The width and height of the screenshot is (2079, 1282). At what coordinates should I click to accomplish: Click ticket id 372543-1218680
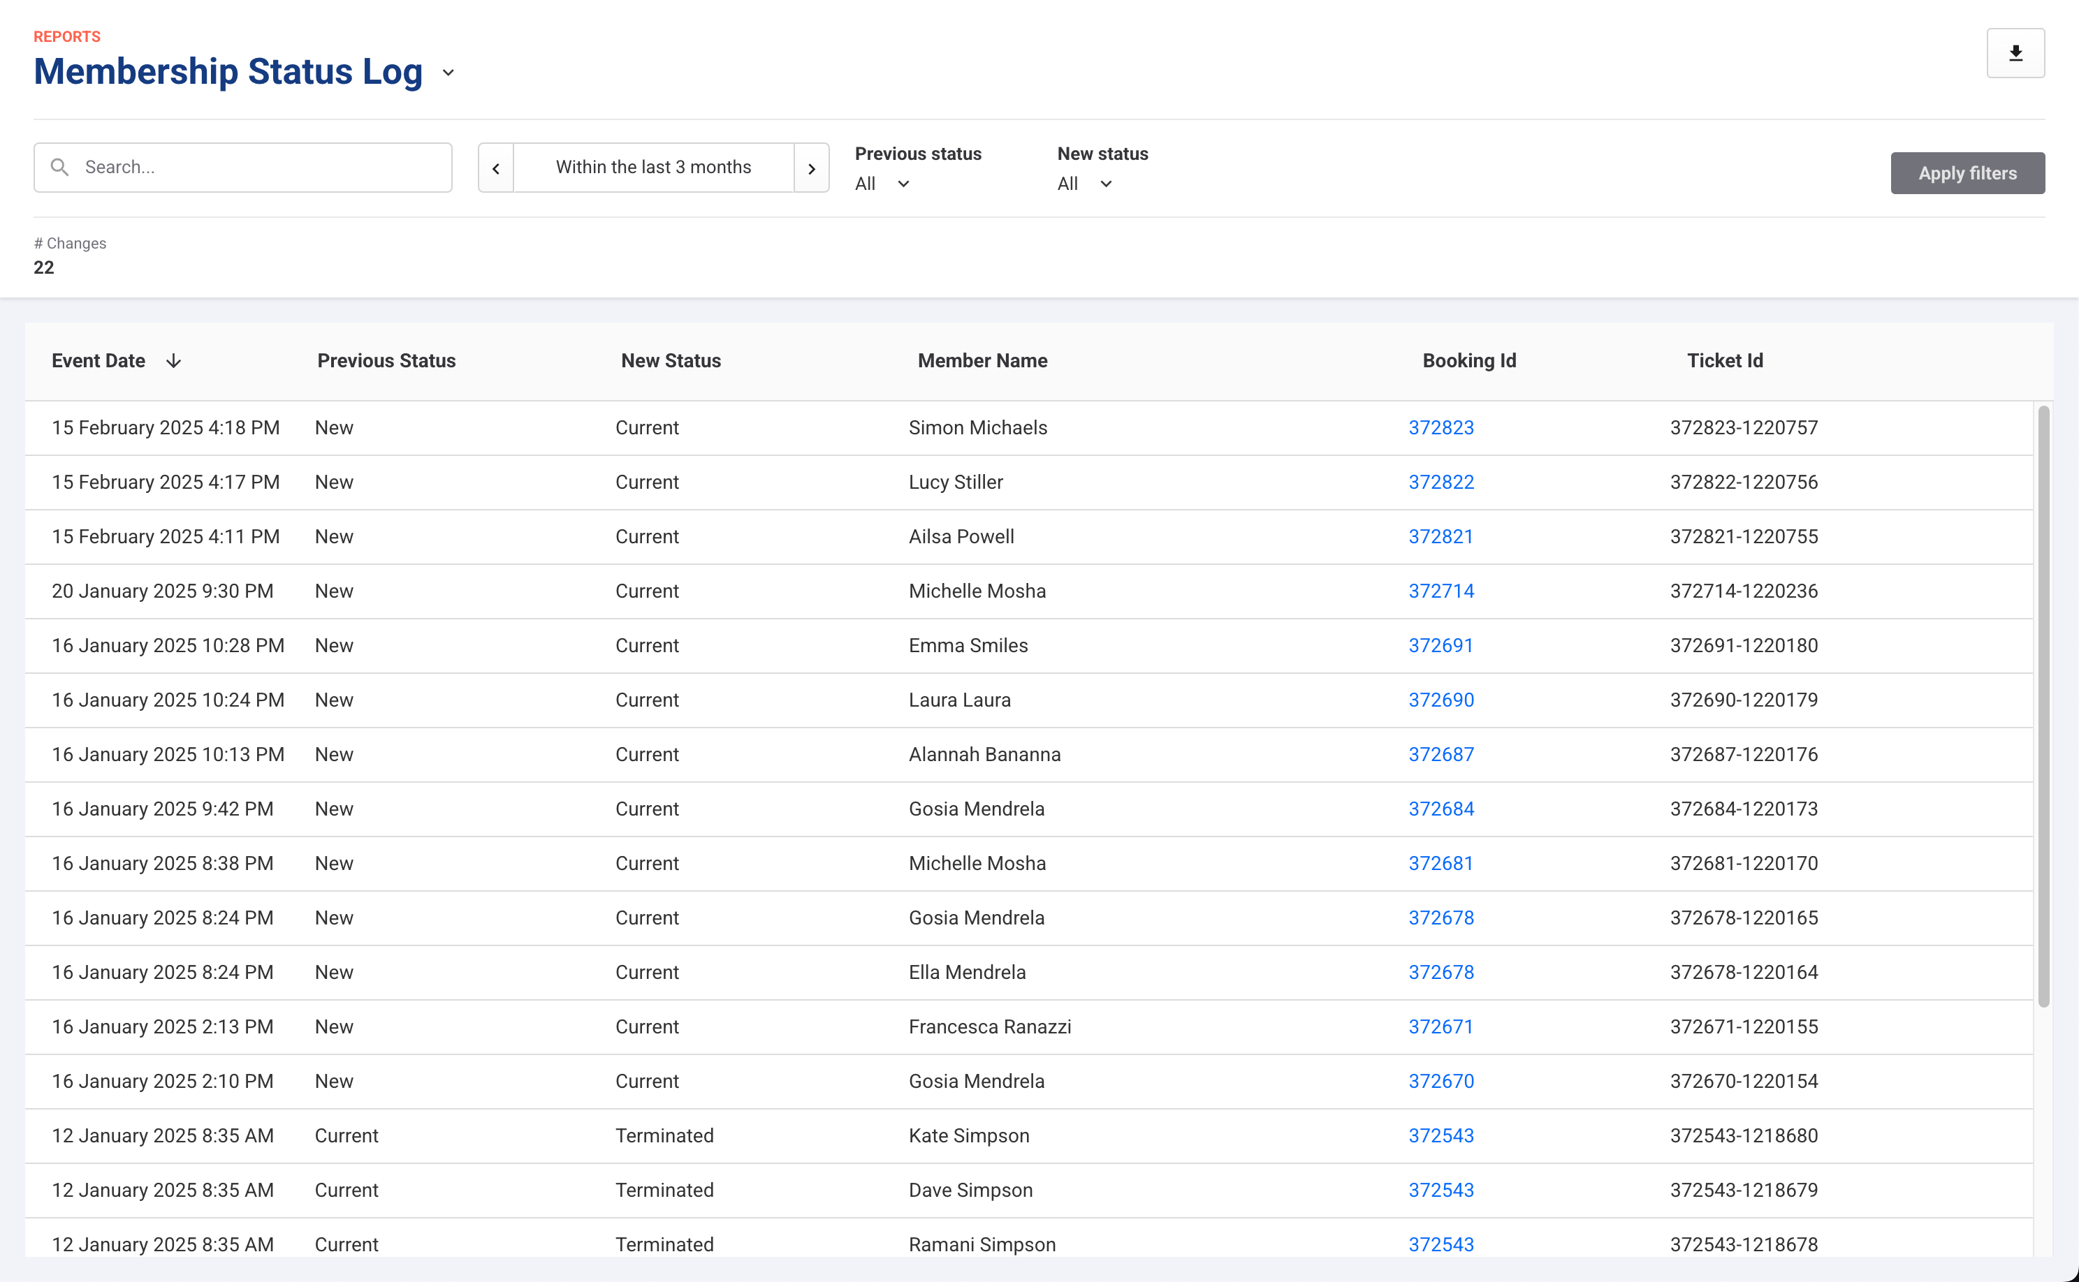(1744, 1136)
